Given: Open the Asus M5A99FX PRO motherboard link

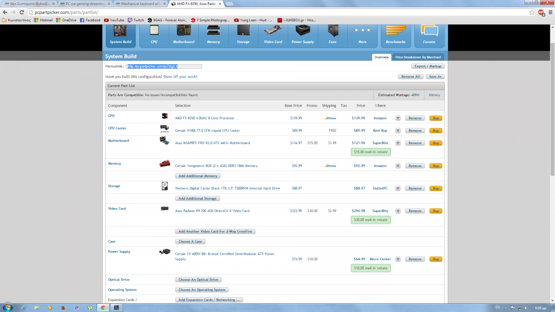Looking at the screenshot, I should (212, 143).
